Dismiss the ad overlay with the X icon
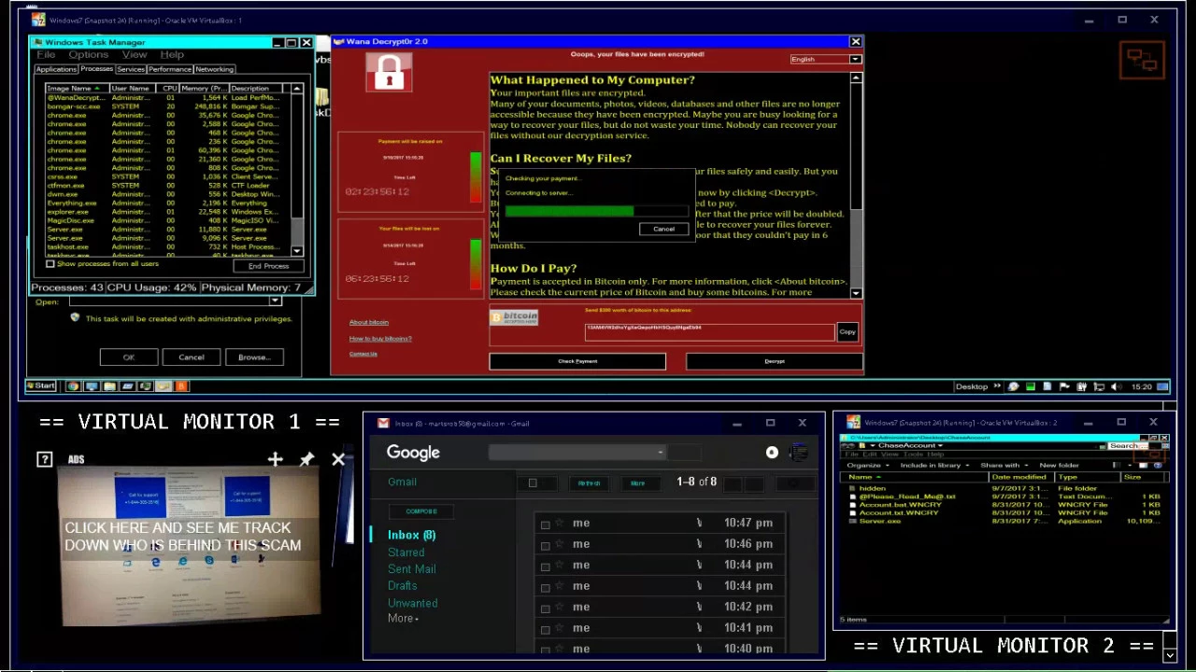This screenshot has height=672, width=1196. (338, 459)
